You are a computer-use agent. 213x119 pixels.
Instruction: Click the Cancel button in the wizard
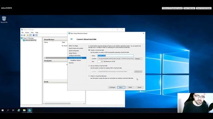[x=139, y=87]
